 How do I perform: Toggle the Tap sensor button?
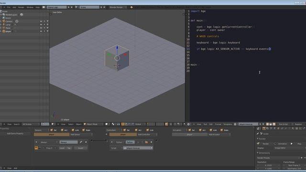point(69,148)
